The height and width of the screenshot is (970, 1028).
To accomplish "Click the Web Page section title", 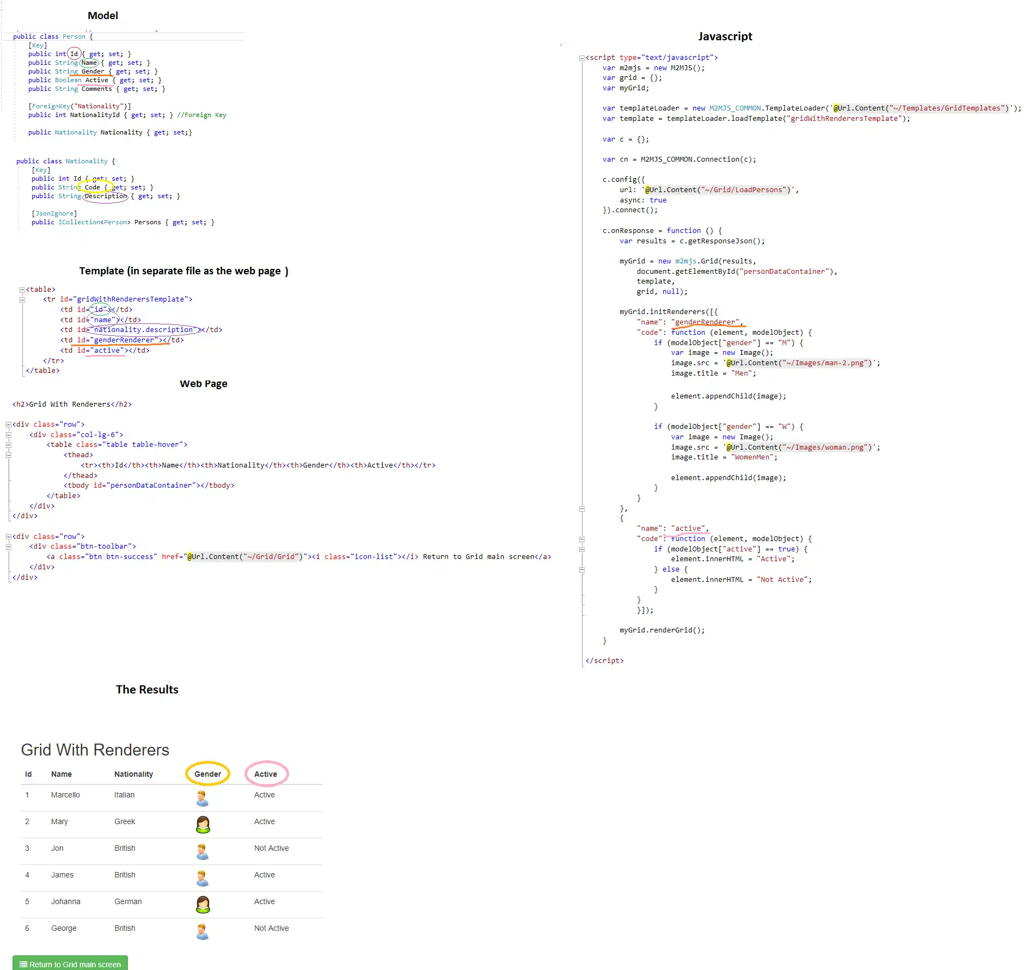I will (204, 384).
